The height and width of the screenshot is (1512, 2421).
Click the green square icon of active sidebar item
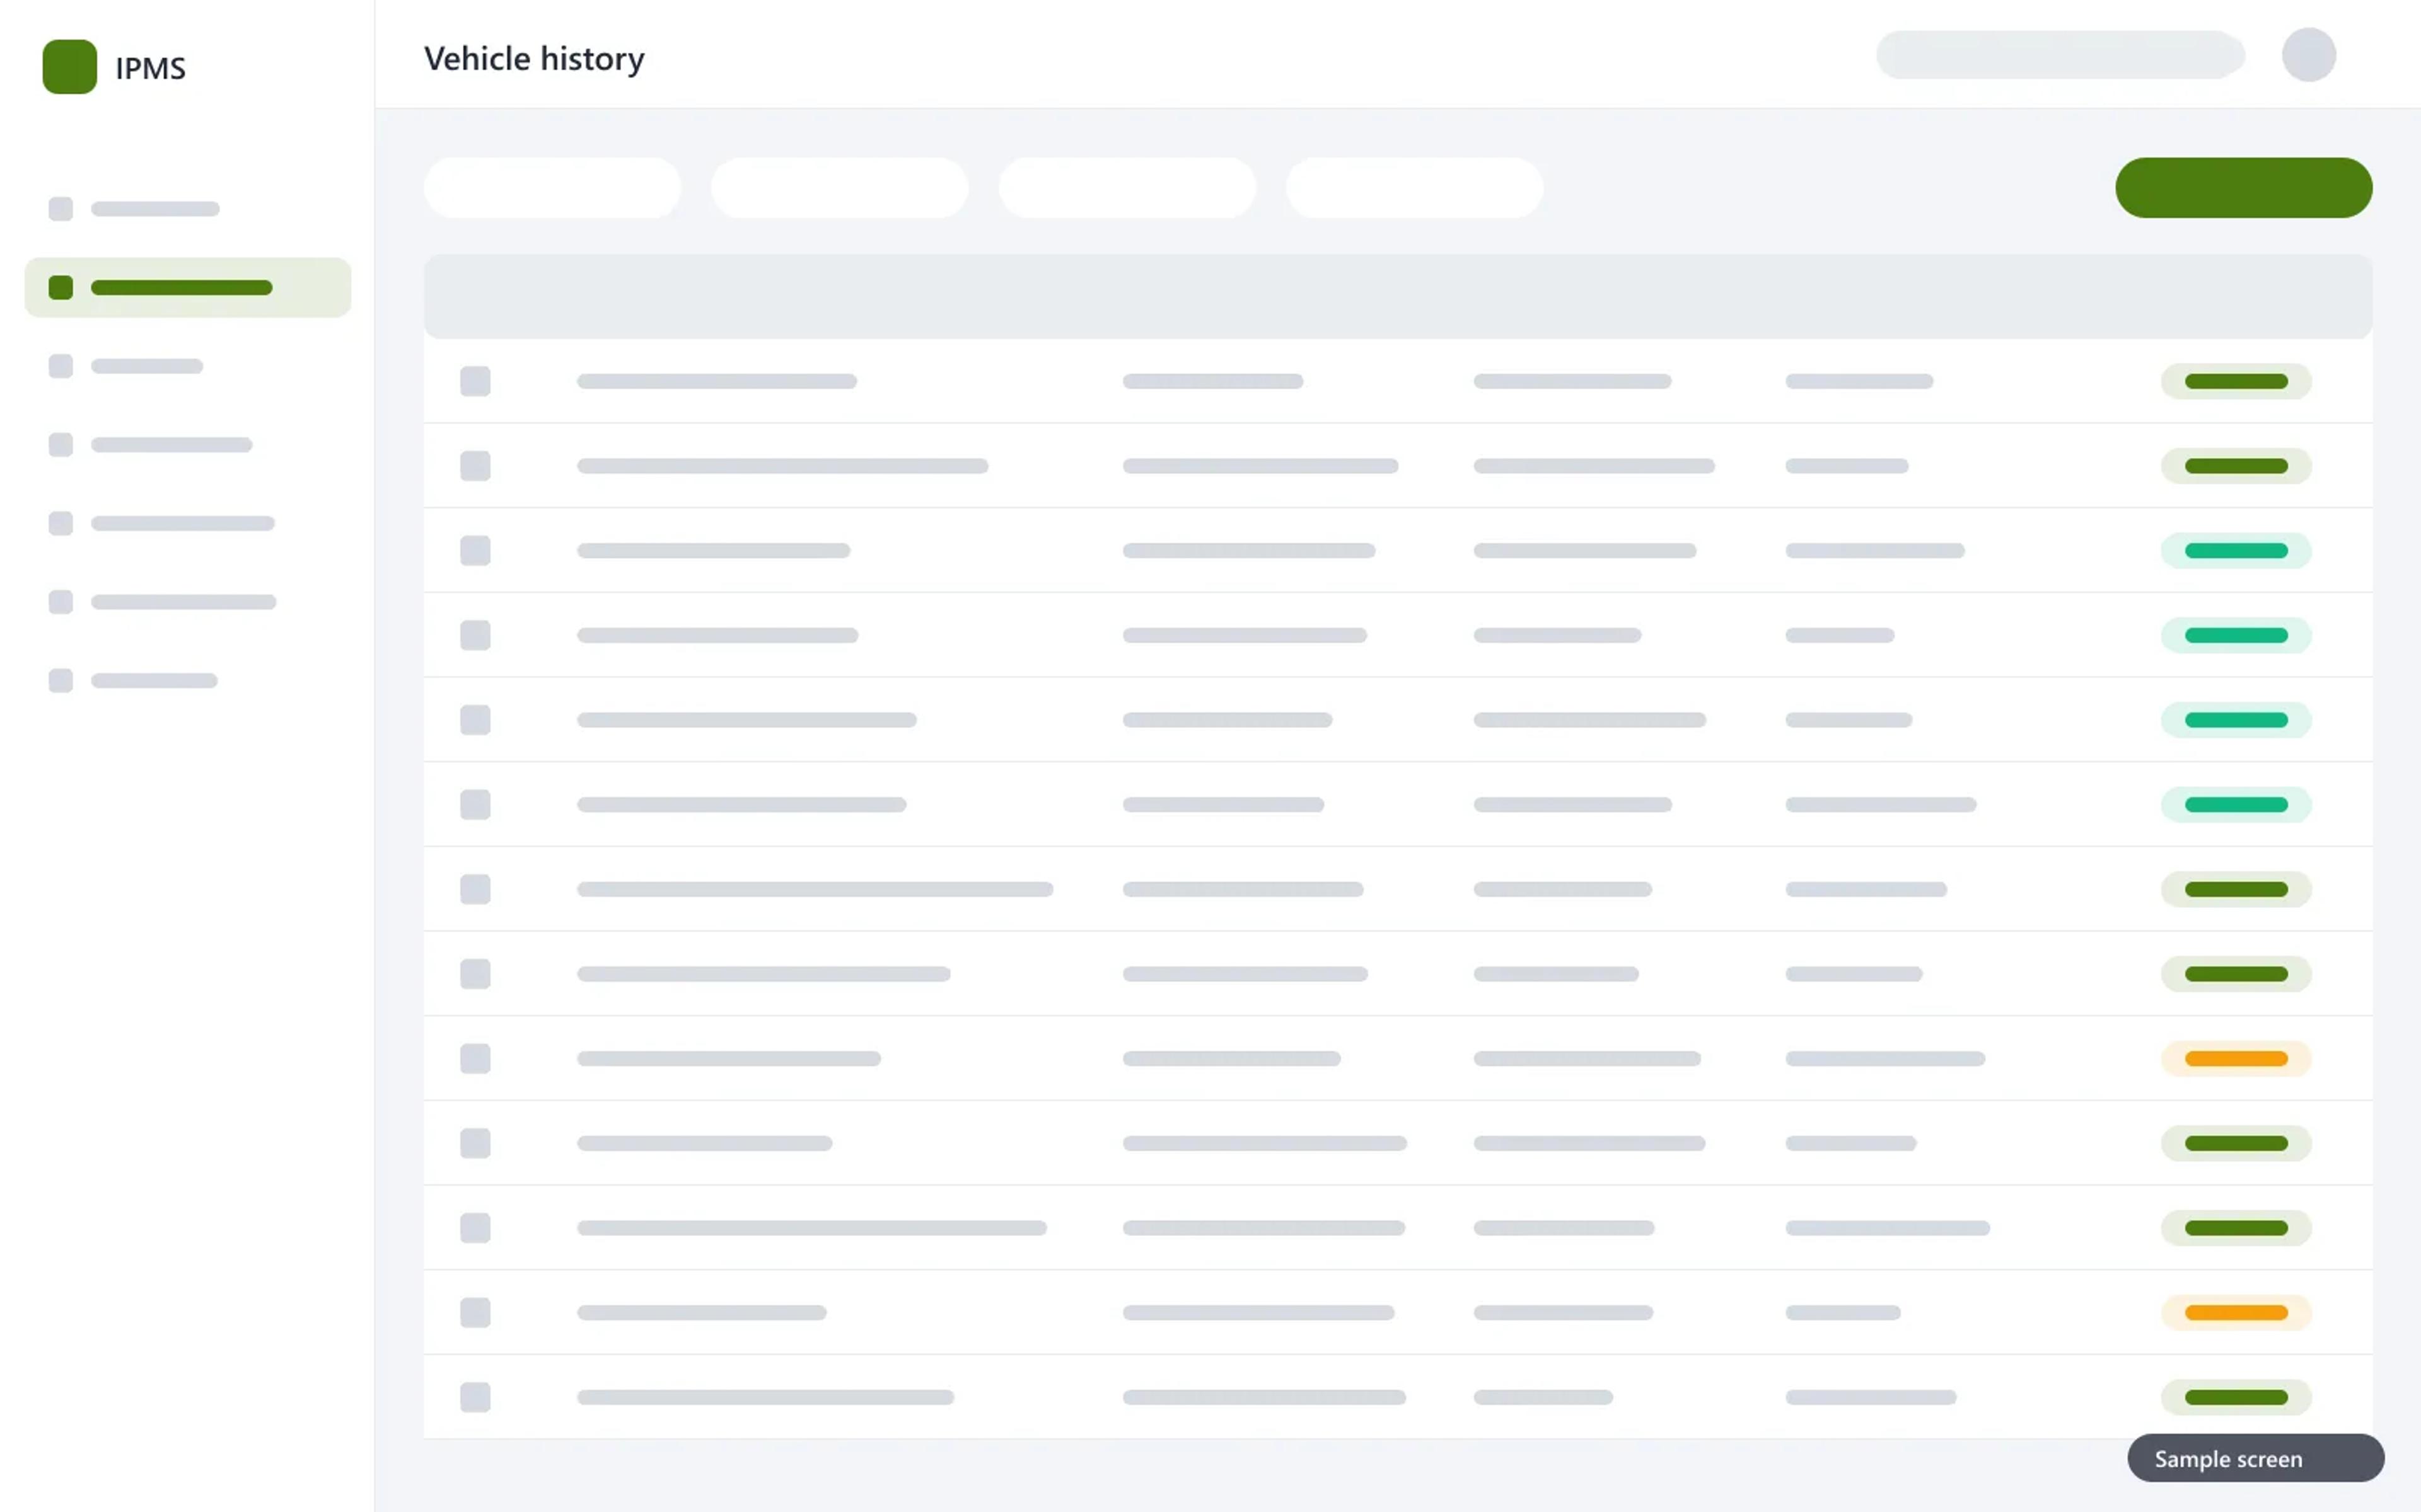pos(61,288)
